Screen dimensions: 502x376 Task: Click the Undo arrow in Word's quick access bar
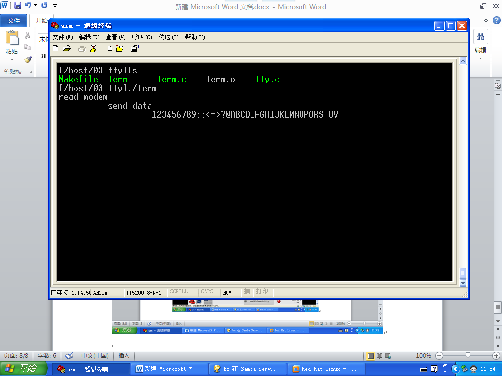(x=28, y=5)
